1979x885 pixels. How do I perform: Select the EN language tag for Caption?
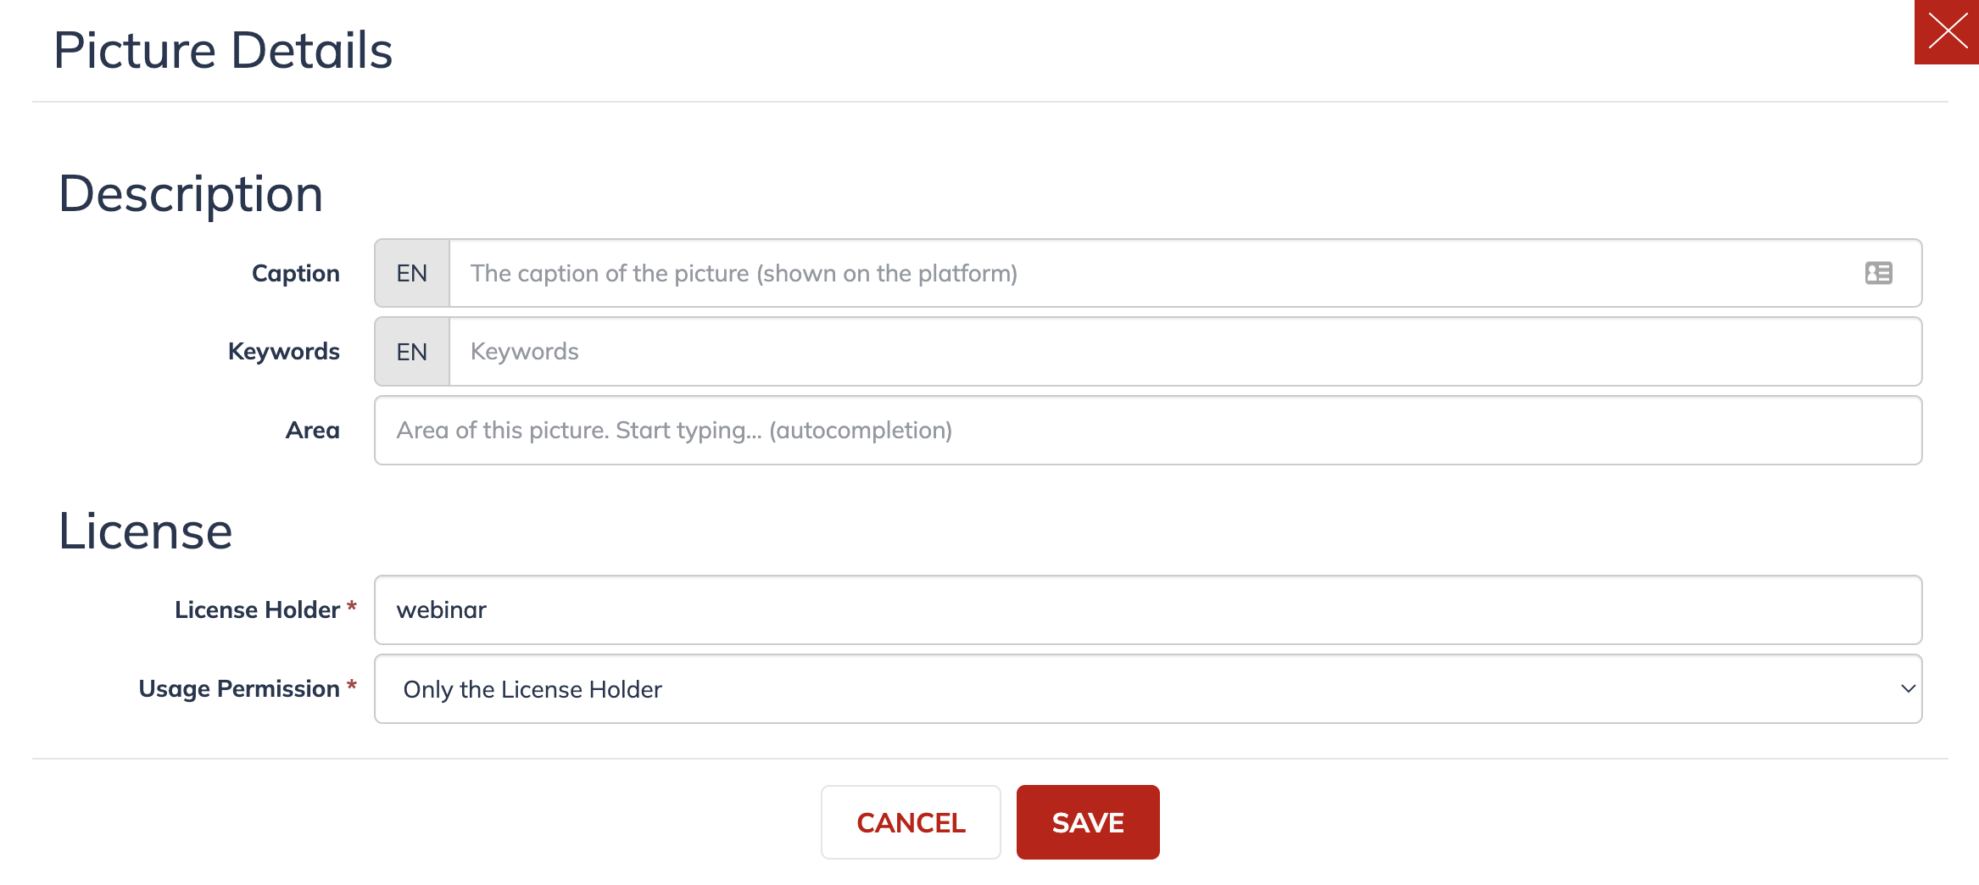tap(412, 273)
